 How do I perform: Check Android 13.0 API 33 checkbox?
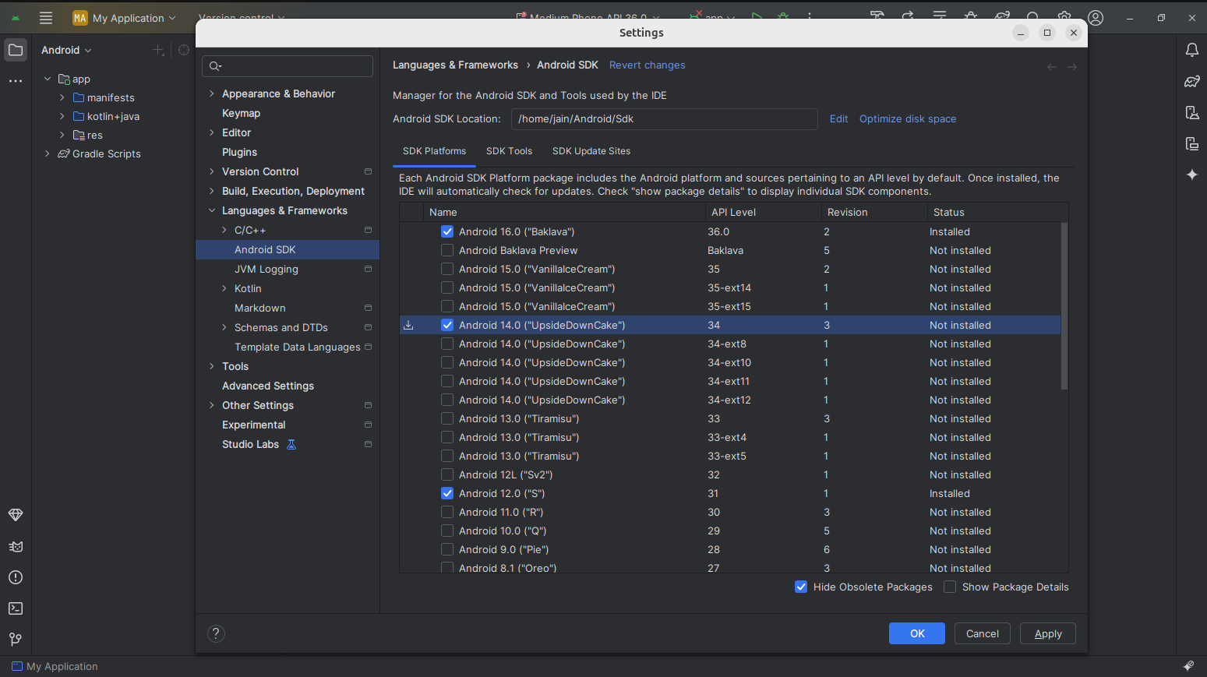(x=447, y=418)
